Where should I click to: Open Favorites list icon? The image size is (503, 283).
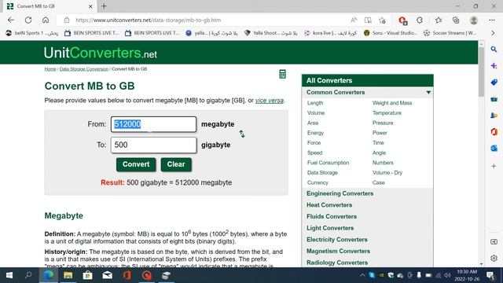coord(439,20)
